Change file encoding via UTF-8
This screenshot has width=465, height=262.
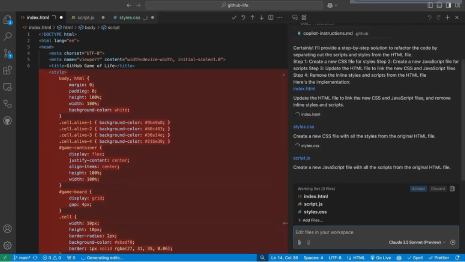(x=335, y=258)
